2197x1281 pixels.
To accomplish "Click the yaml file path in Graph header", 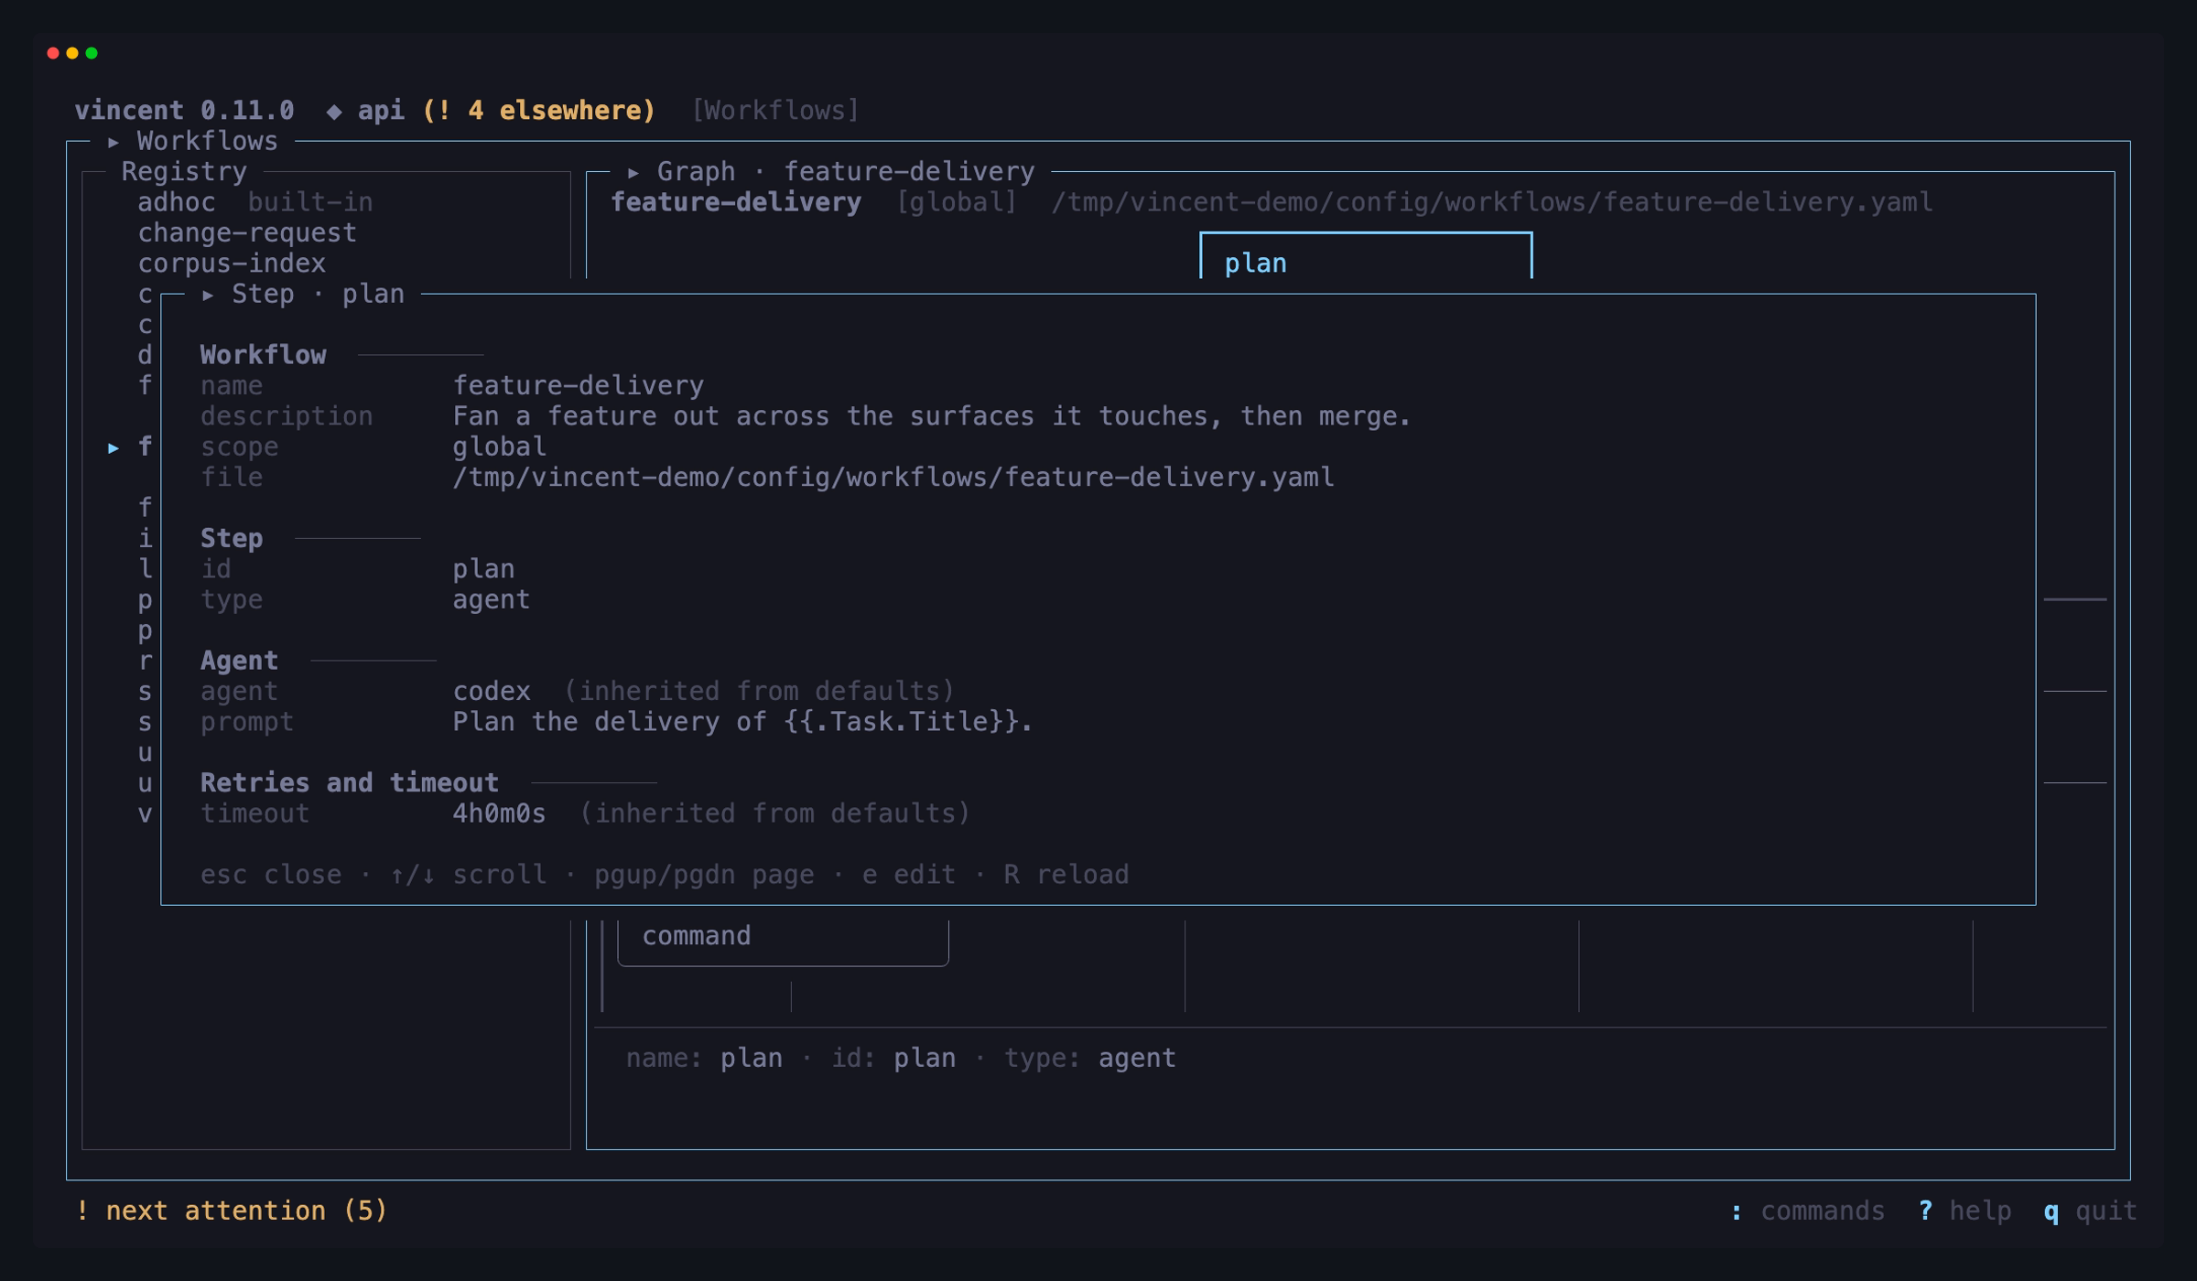I will [1492, 202].
